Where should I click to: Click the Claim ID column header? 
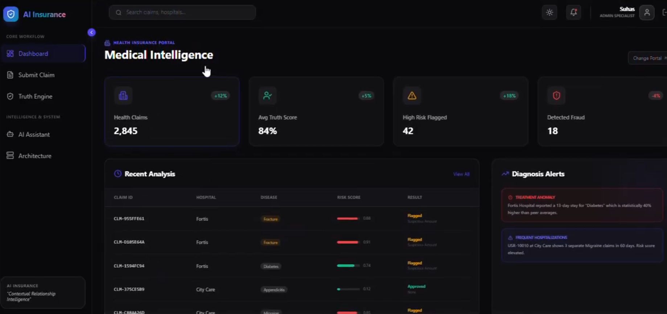tap(123, 198)
